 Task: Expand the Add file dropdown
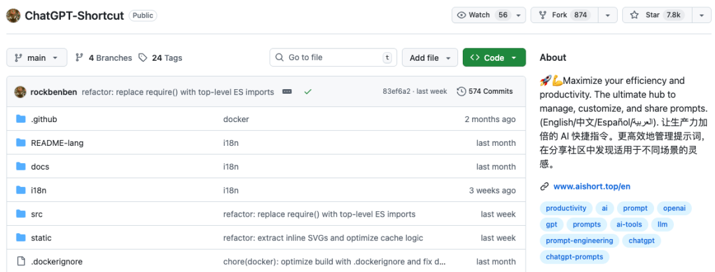point(430,57)
